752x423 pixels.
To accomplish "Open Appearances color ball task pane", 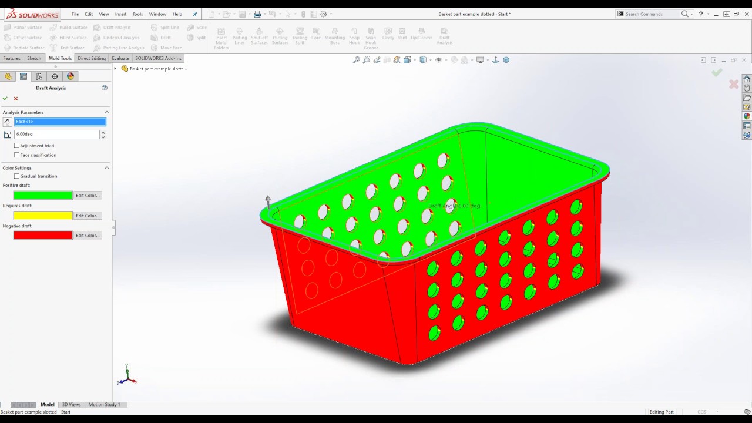I will click(x=747, y=116).
